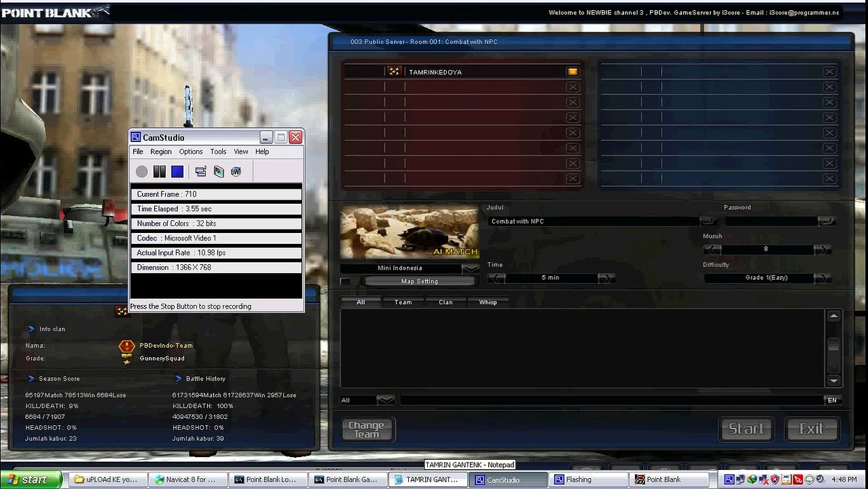Click the chat scrollbar up arrow

833,316
